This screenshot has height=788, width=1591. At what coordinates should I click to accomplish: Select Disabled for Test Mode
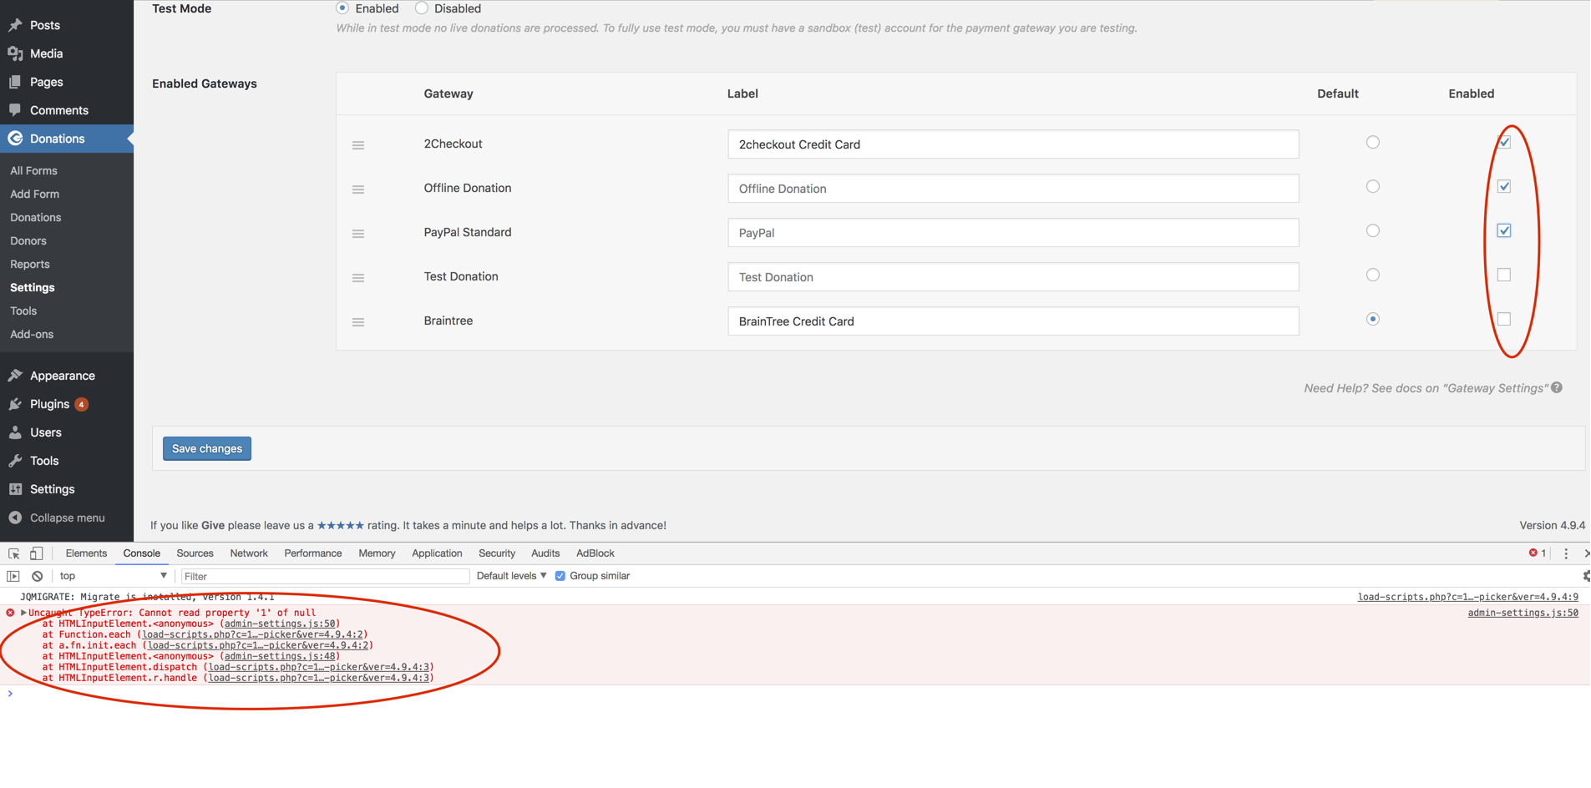click(x=422, y=8)
